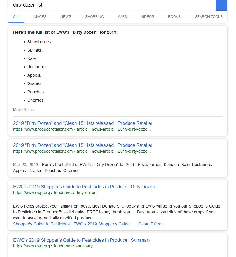The width and height of the screenshot is (236, 257).
Task: Click the ewg.org foodnews summary URL
Action: (53, 246)
